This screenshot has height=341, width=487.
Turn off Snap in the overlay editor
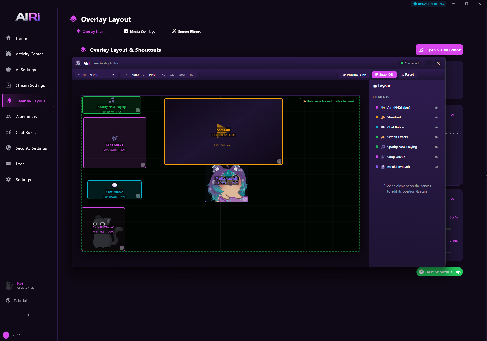point(384,74)
